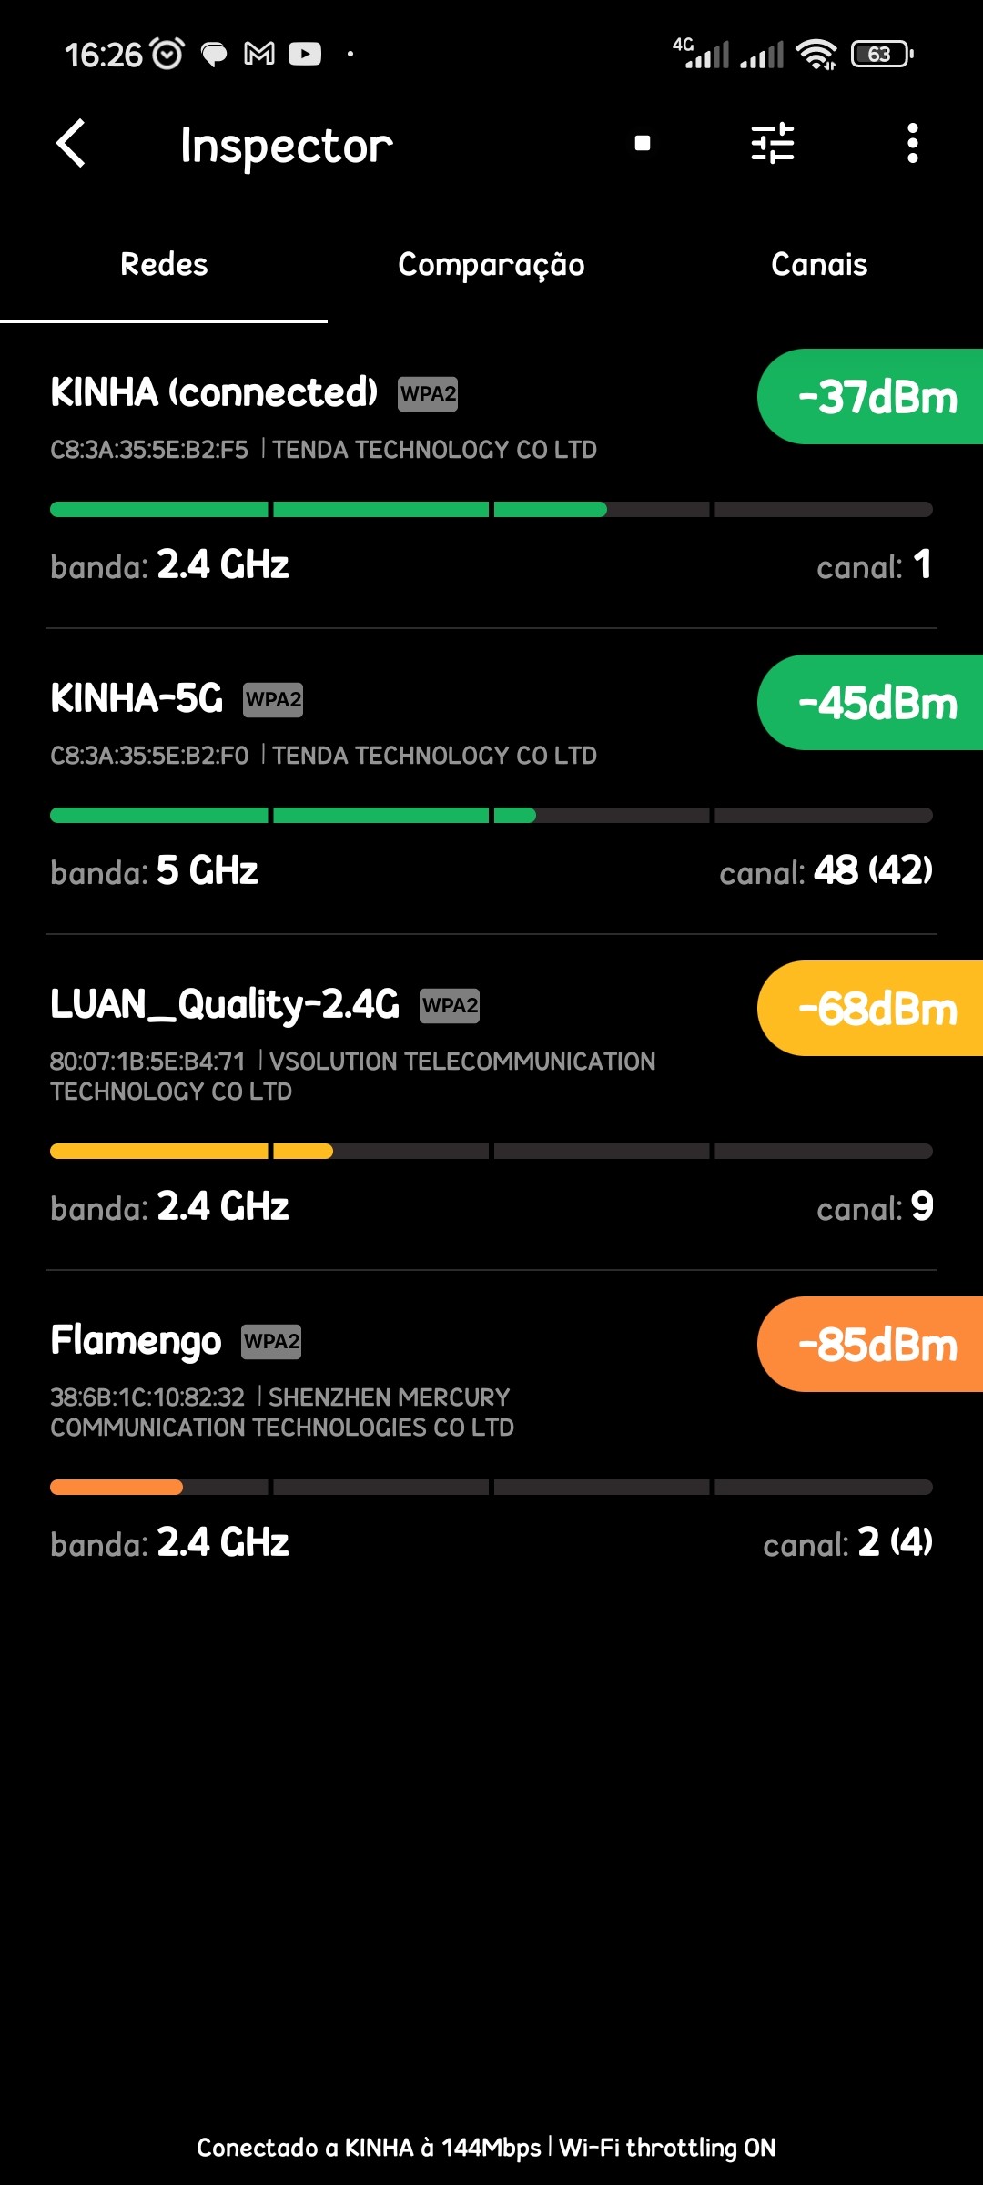The width and height of the screenshot is (983, 2185).
Task: Open the Canais tab
Action: pyautogui.click(x=819, y=265)
